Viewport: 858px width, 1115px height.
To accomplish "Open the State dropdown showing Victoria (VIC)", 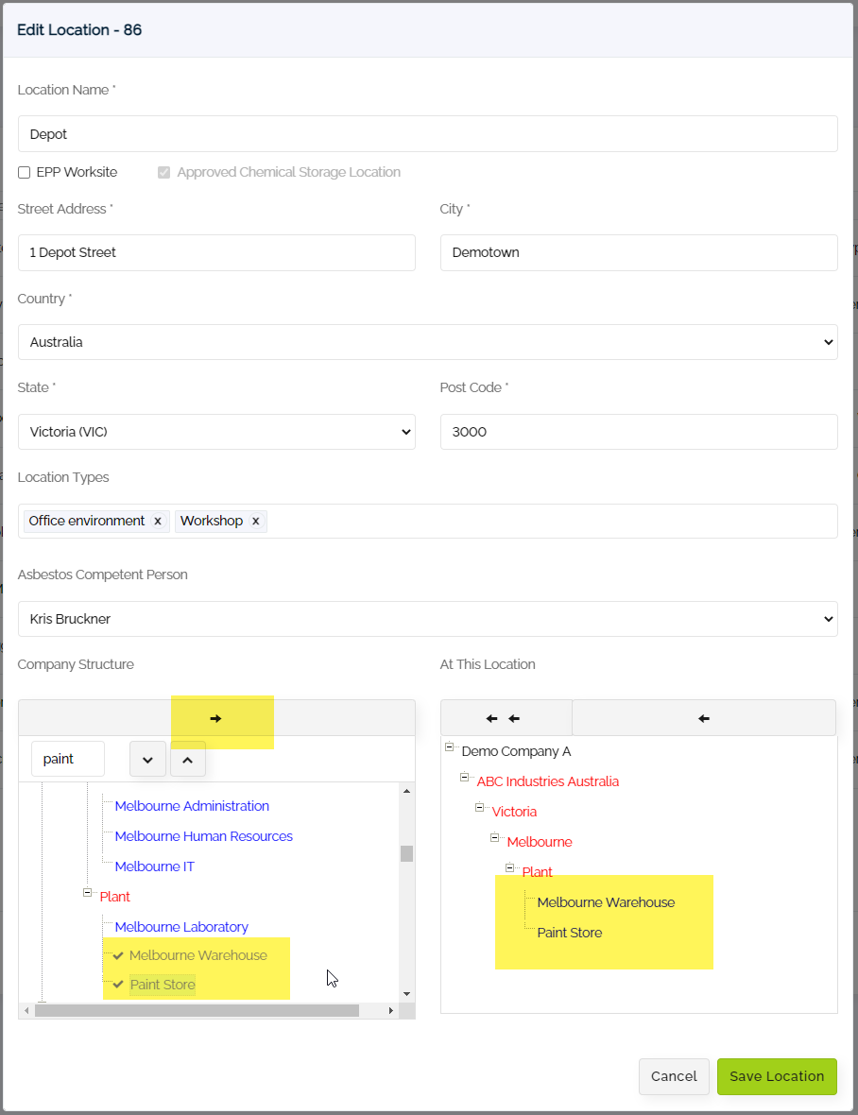I will [x=216, y=432].
